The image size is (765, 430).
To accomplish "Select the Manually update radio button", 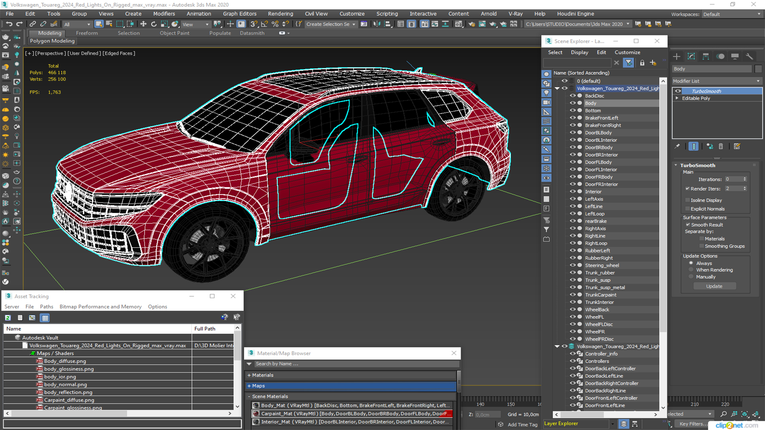I will click(x=691, y=277).
